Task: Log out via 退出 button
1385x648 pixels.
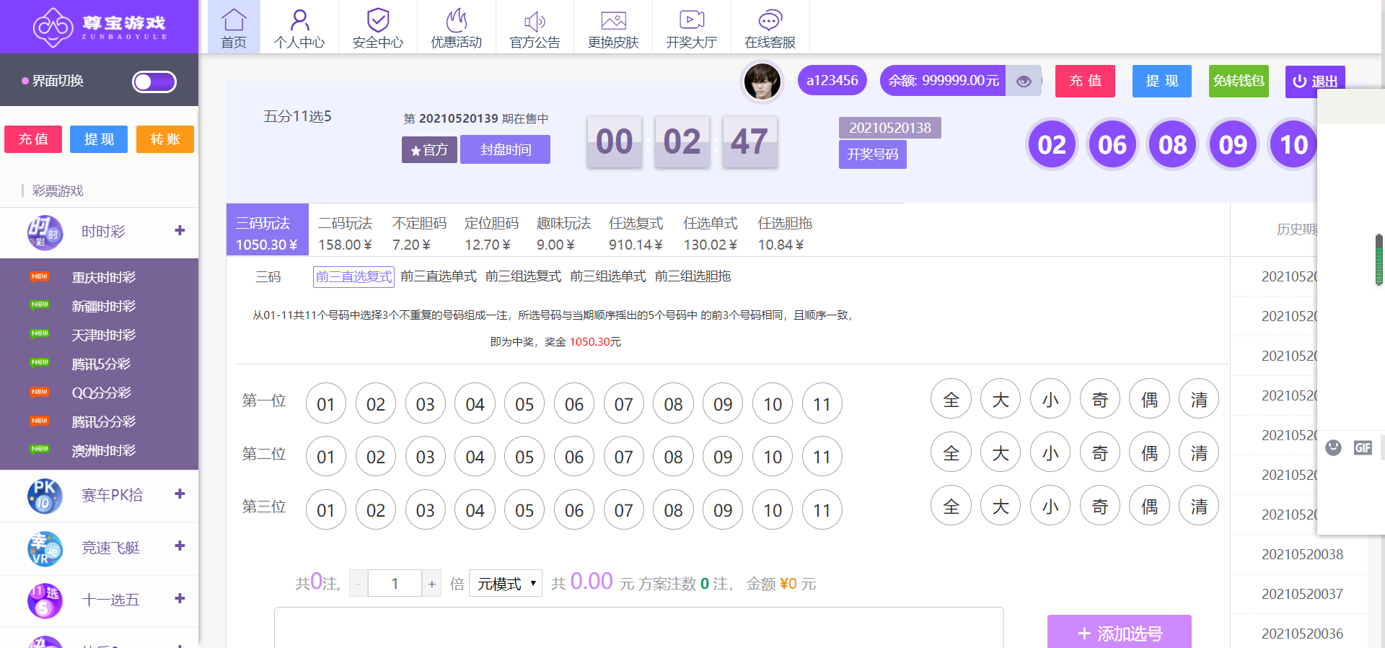Action: 1315,81
